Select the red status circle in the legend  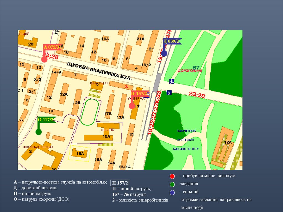coord(172,176)
